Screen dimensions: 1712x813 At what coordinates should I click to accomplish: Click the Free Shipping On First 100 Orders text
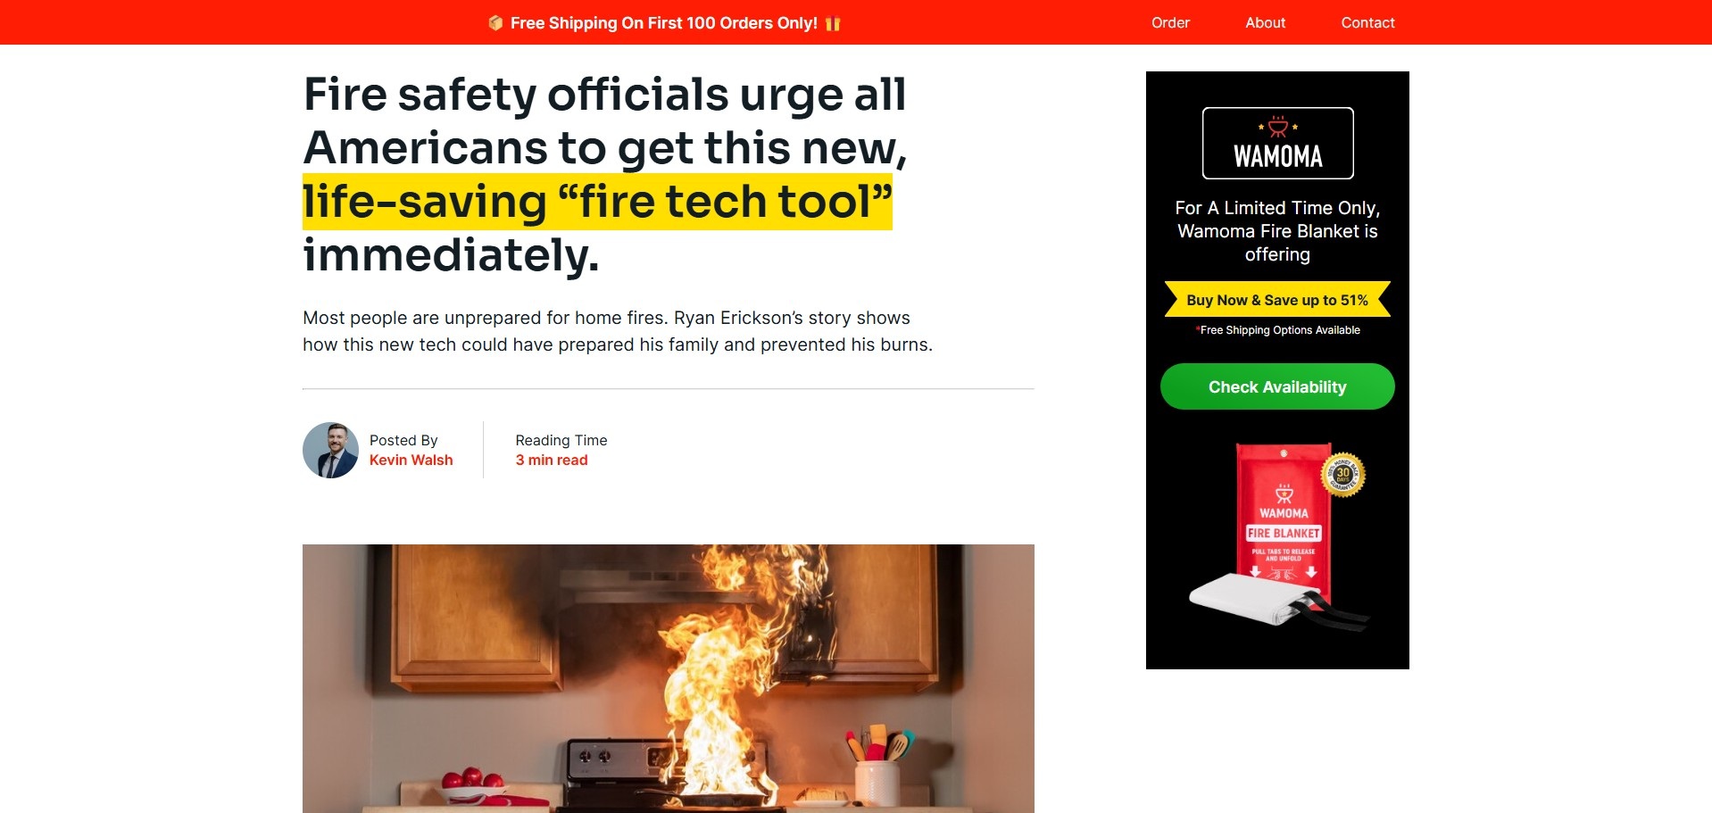(x=663, y=23)
